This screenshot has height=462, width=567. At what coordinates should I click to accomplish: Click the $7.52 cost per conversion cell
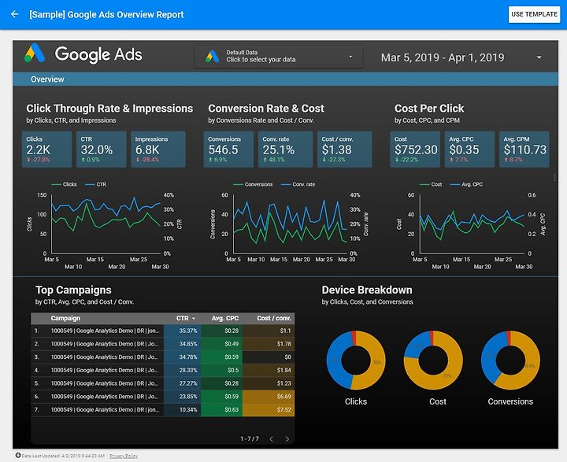coord(269,409)
